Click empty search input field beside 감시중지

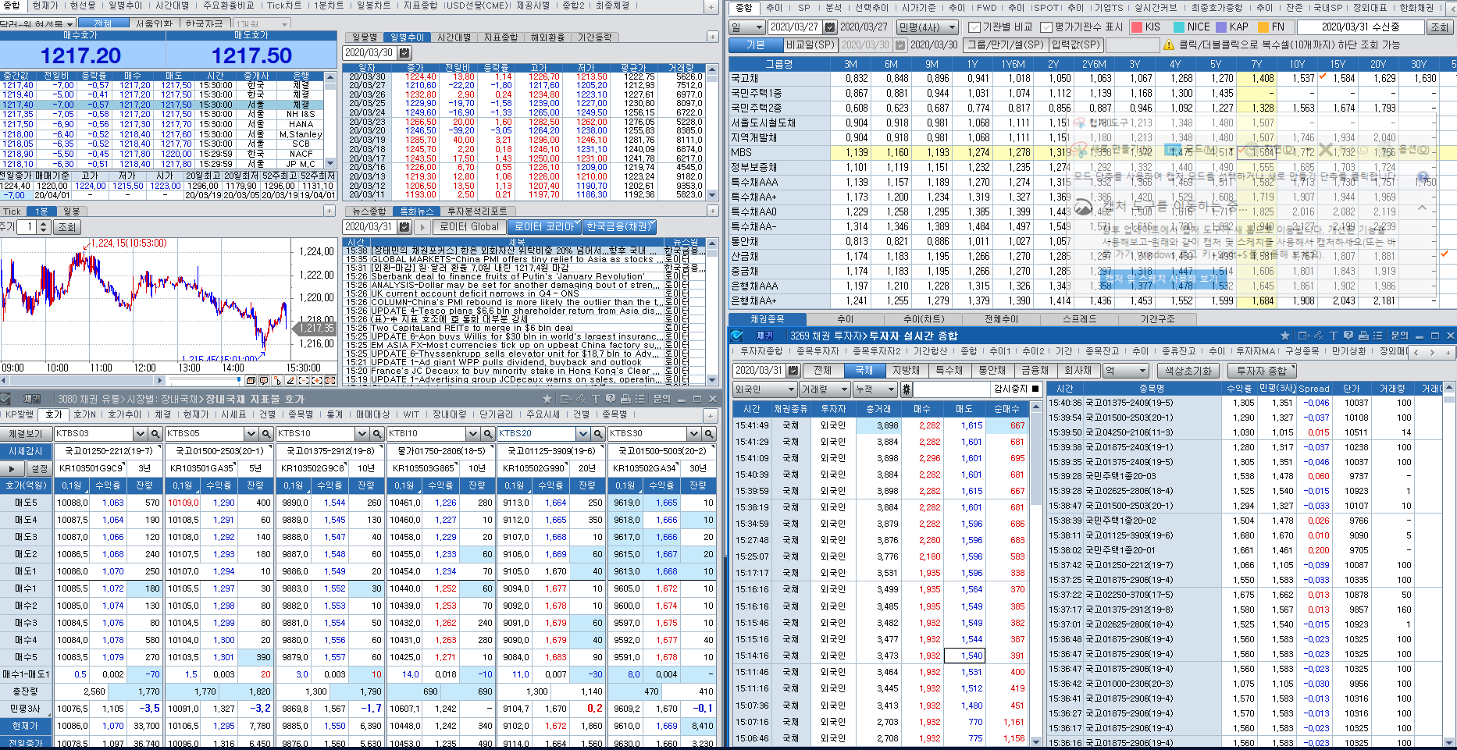951,389
